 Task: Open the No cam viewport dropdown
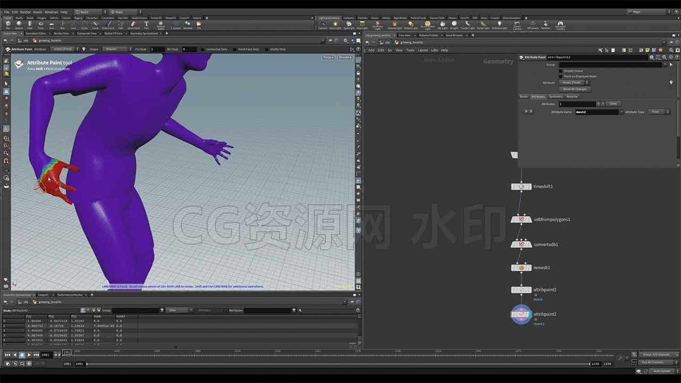[x=345, y=57]
